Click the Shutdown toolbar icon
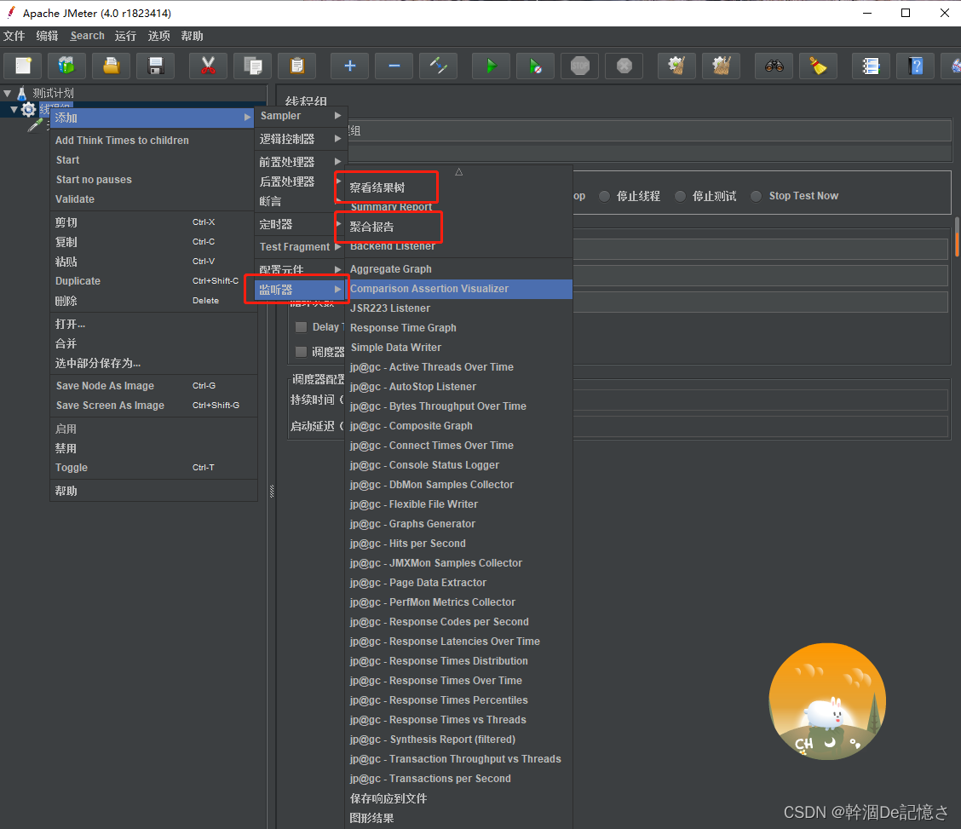The image size is (961, 829). 624,66
